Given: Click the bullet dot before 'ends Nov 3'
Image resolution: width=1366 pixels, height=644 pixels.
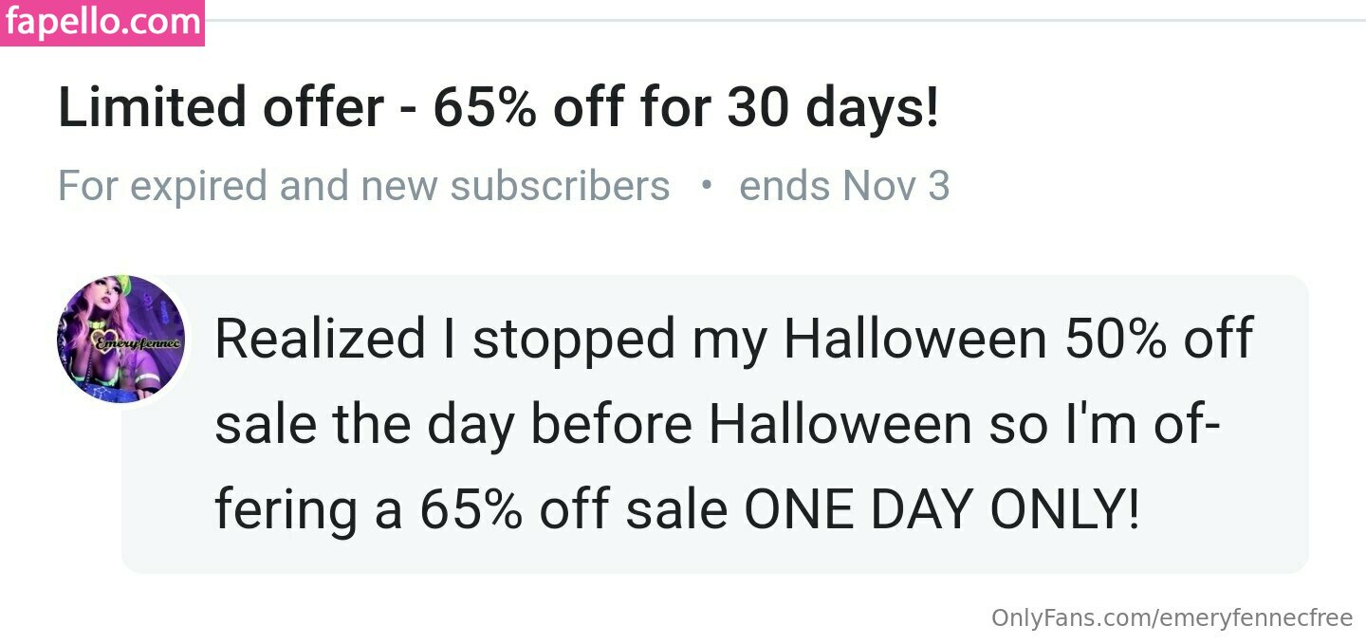Looking at the screenshot, I should (705, 185).
